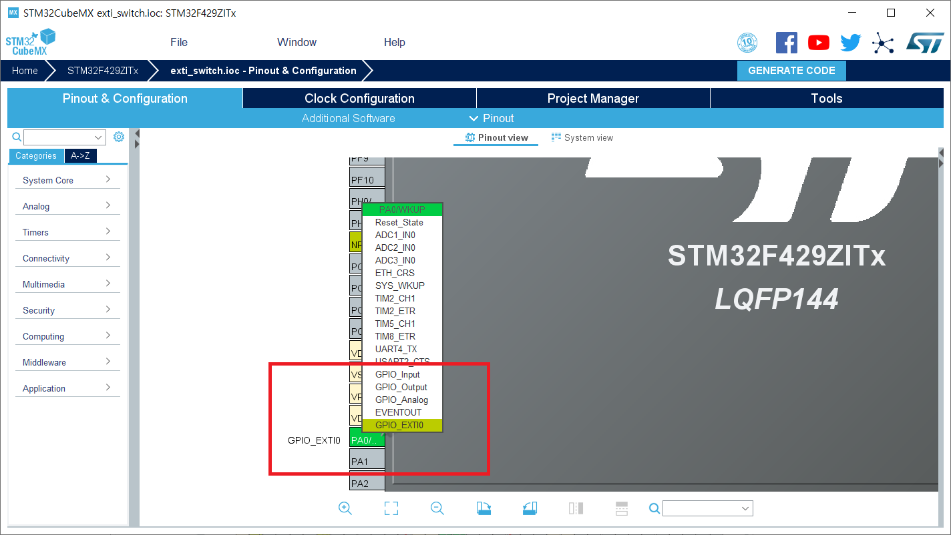The image size is (951, 535).
Task: Go to Home breadcrumb
Action: tap(25, 71)
